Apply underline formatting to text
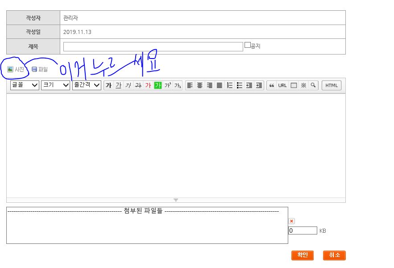The width and height of the screenshot is (394, 268). 118,85
